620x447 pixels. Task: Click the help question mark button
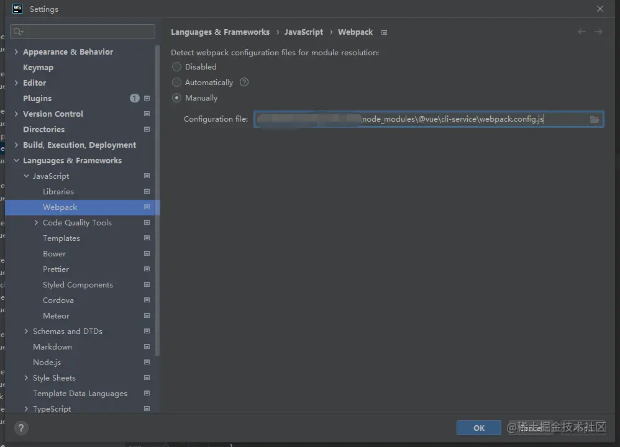coord(21,428)
